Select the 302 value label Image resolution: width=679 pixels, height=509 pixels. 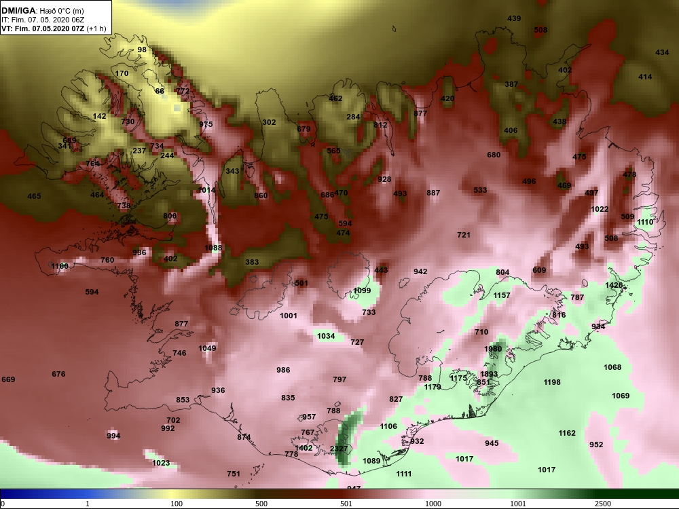(x=269, y=122)
